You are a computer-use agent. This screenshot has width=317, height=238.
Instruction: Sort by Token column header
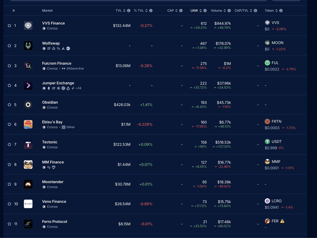pos(271,11)
